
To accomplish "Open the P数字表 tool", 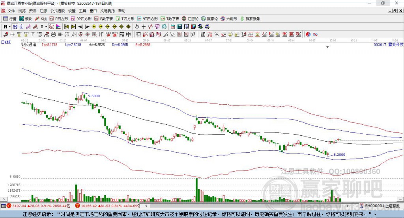I will [104, 19].
